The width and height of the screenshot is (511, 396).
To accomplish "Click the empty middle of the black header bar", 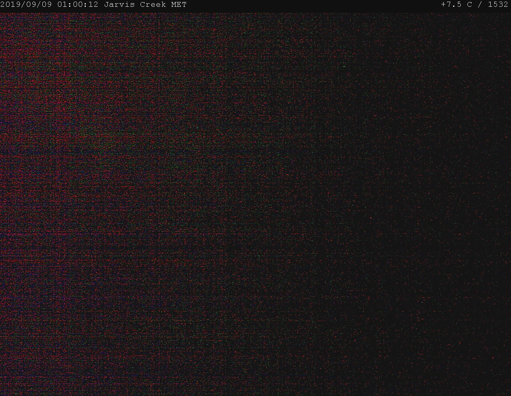I will click(311, 5).
